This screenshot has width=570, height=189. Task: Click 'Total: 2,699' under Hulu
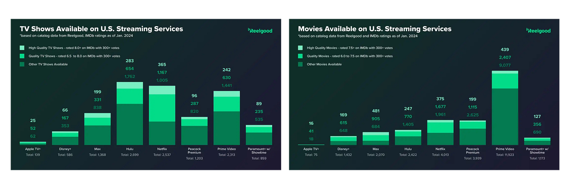click(x=130, y=155)
